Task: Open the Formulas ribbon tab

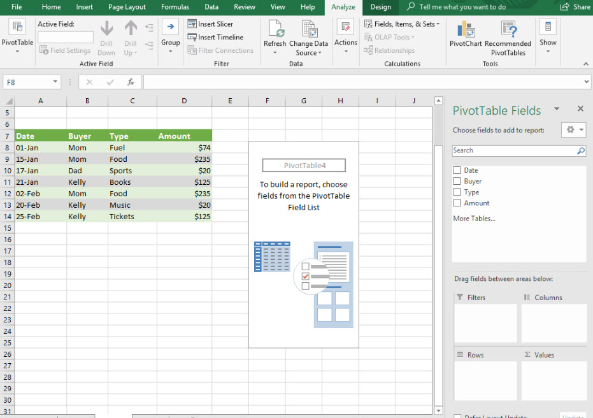Action: [x=175, y=7]
